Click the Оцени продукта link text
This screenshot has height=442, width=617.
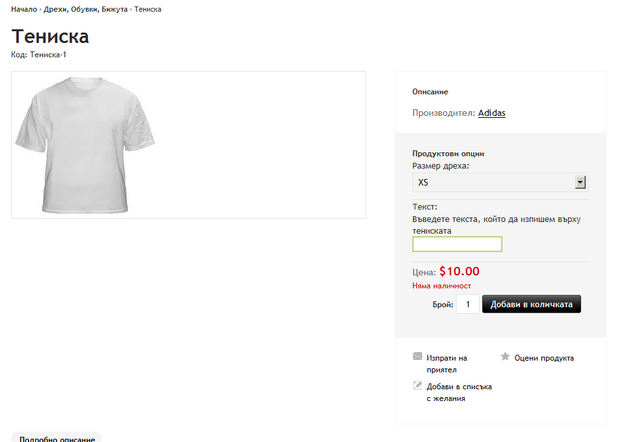tap(544, 358)
